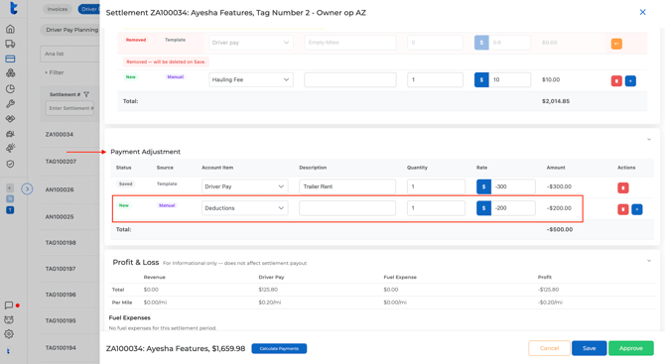Open the truck icon in sidebar
Image resolution: width=665 pixels, height=364 pixels.
coord(10,44)
